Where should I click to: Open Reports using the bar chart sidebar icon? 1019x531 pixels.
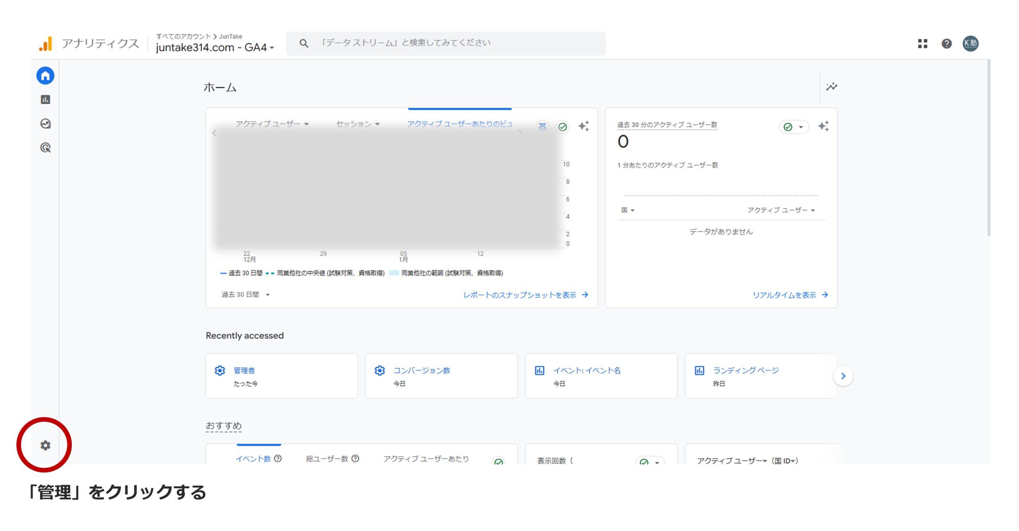[x=45, y=100]
